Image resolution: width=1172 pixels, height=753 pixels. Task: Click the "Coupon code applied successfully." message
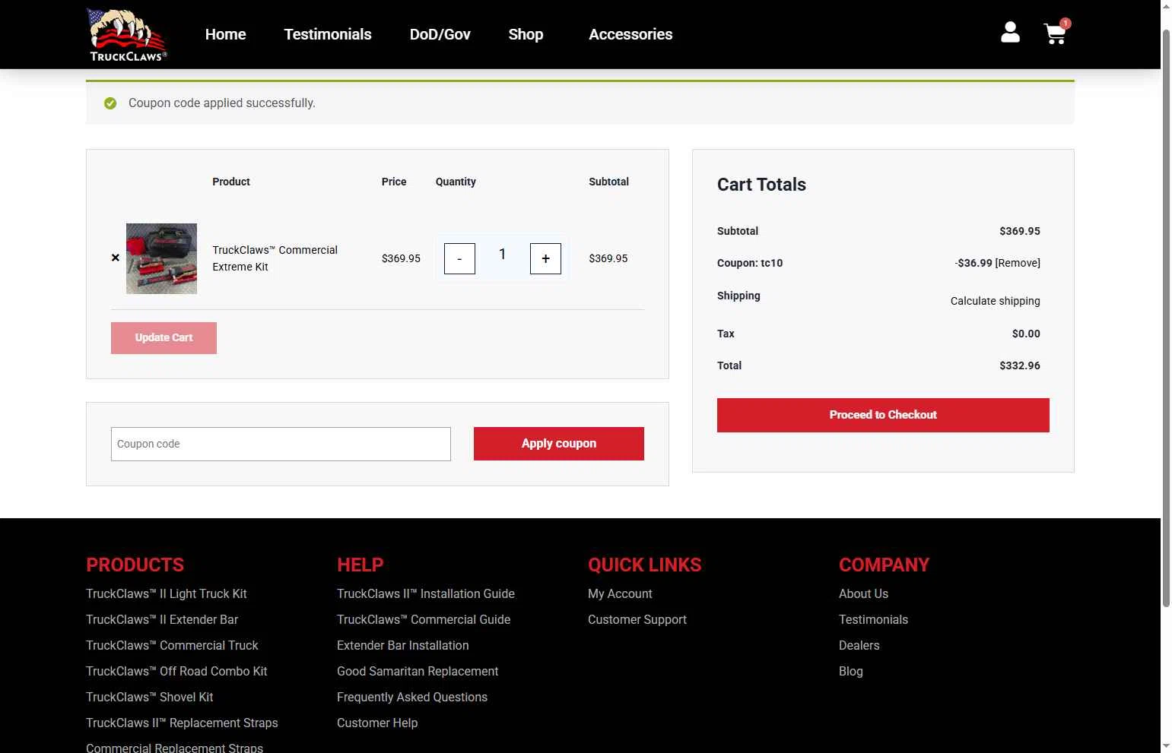pos(222,103)
